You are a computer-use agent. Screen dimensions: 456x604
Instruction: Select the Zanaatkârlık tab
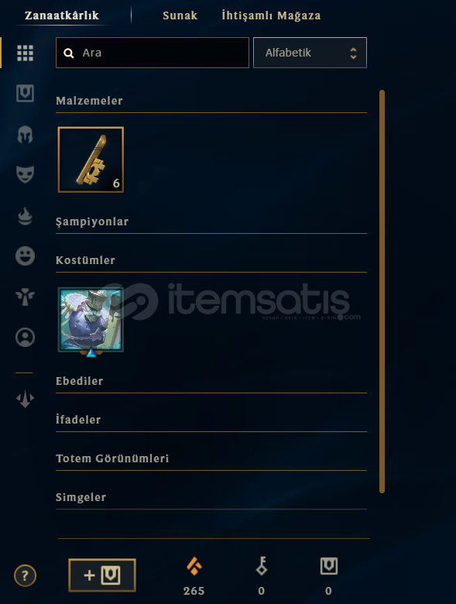[62, 15]
